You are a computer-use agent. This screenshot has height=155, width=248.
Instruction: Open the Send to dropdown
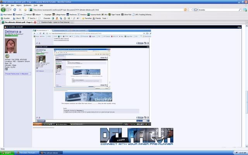pos(32,18)
